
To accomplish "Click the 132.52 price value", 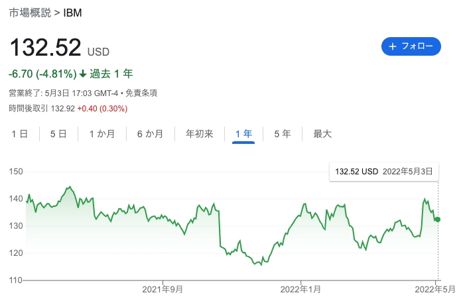I will click(46, 47).
